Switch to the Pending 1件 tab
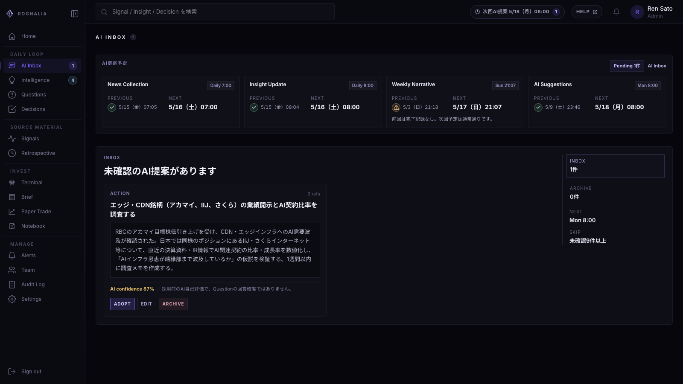Image resolution: width=683 pixels, height=384 pixels. [627, 66]
